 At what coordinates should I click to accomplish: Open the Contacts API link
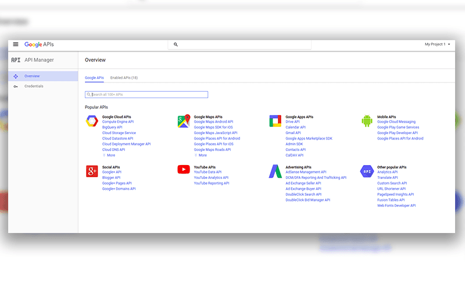pyautogui.click(x=296, y=150)
